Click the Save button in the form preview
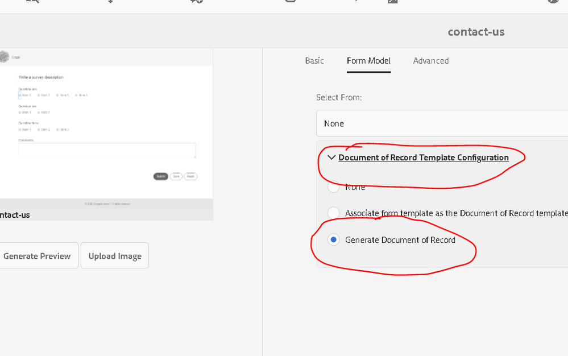The width and height of the screenshot is (568, 356). [x=176, y=176]
